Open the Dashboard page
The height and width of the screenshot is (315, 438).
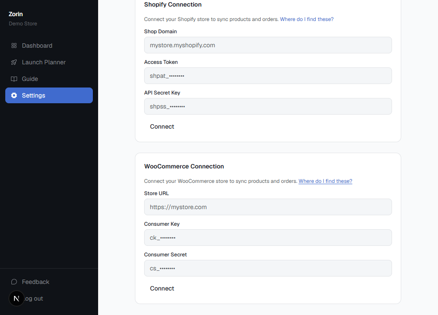pyautogui.click(x=49, y=45)
